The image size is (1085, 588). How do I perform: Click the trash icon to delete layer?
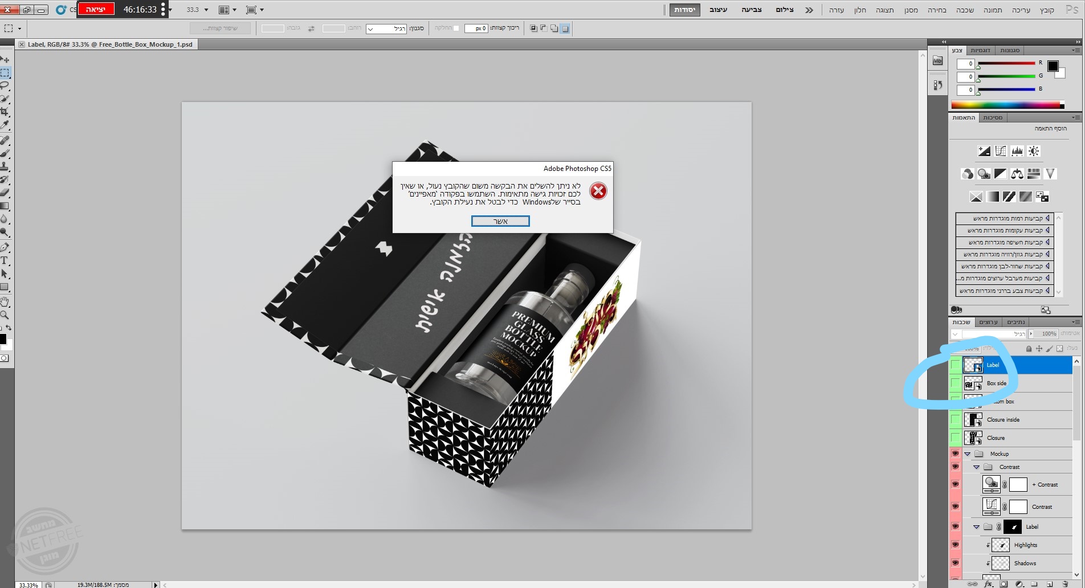click(x=1065, y=584)
